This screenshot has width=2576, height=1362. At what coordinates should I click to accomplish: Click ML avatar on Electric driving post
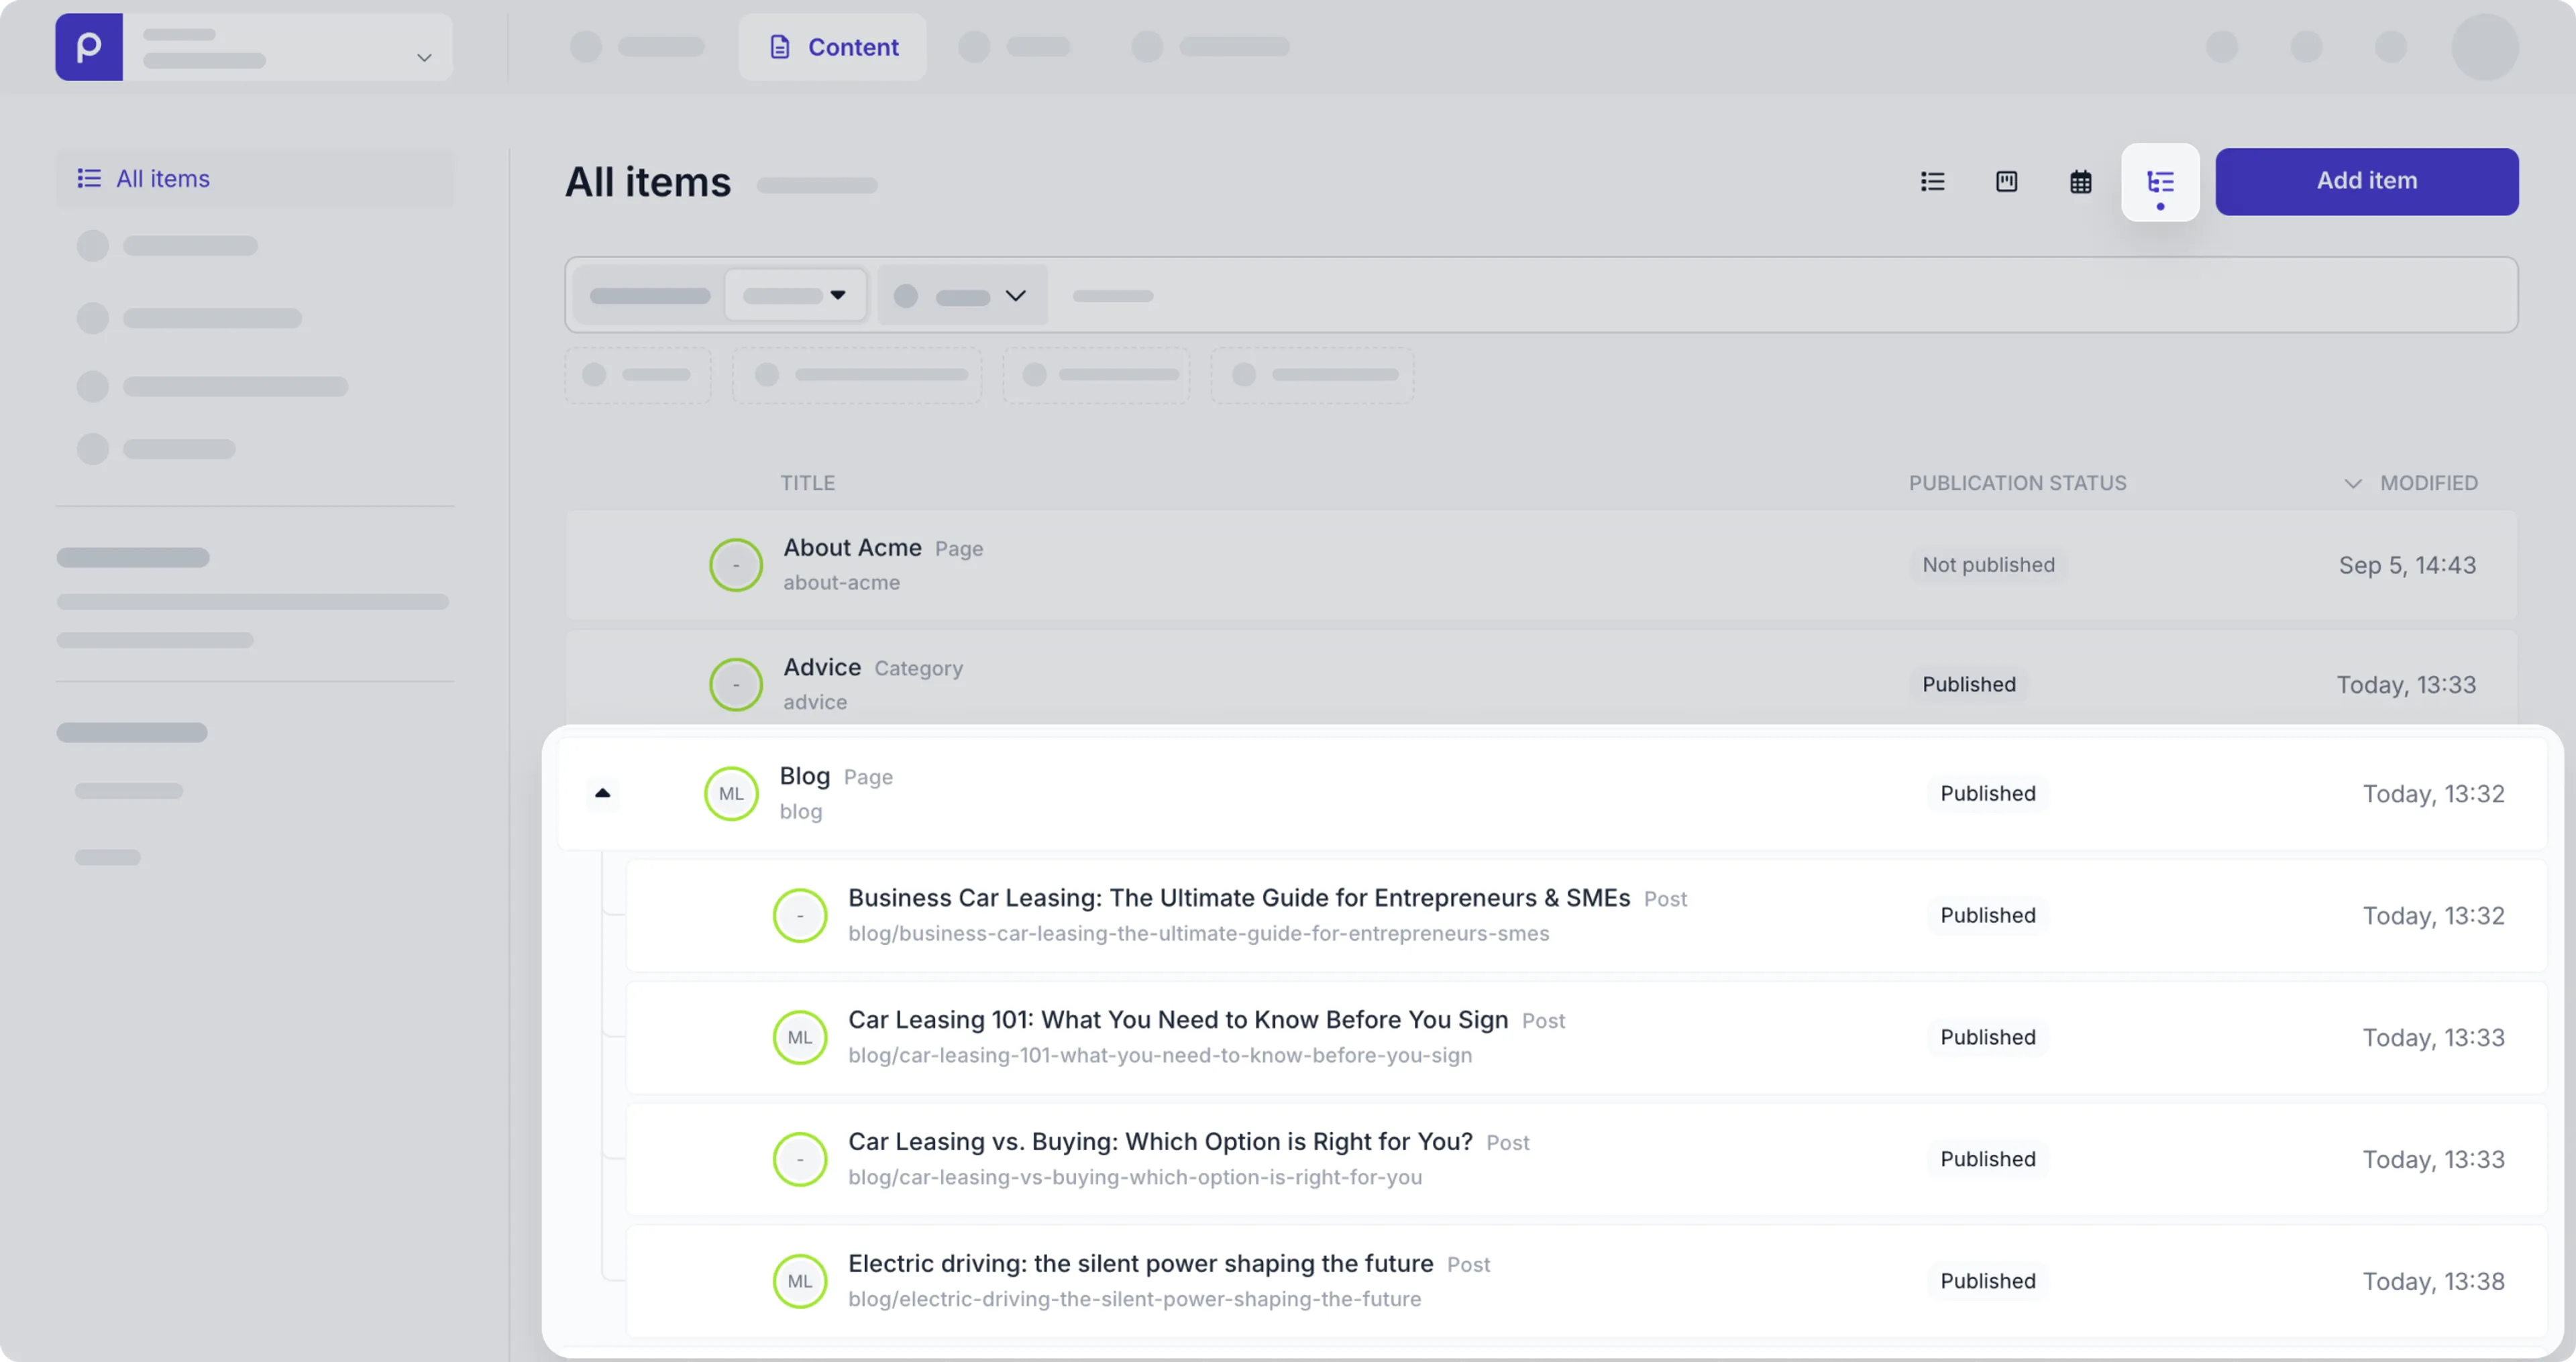click(x=800, y=1281)
